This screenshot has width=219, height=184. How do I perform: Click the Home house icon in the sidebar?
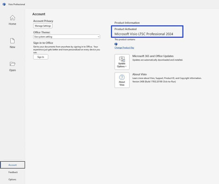(12, 18)
